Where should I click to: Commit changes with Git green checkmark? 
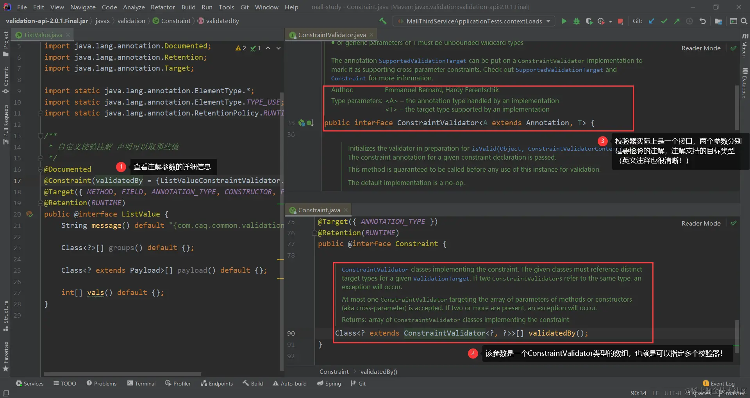pos(664,21)
